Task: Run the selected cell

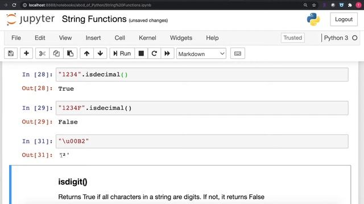Action: point(122,54)
